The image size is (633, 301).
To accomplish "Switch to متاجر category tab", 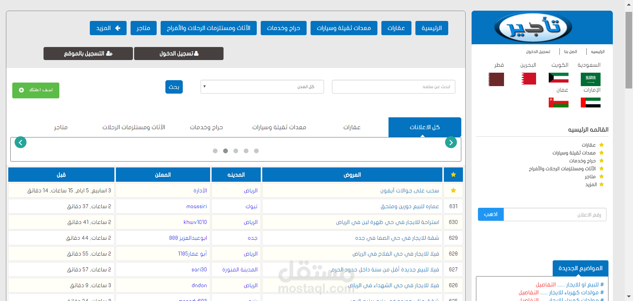I will coord(61,127).
